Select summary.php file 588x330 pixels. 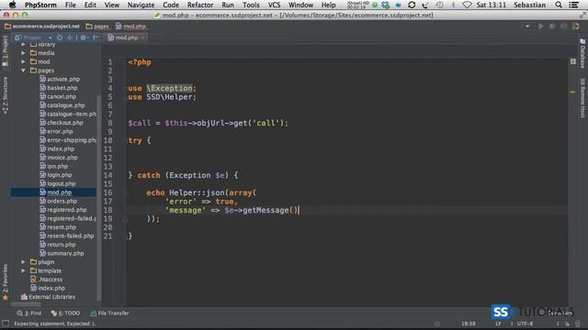coord(62,253)
